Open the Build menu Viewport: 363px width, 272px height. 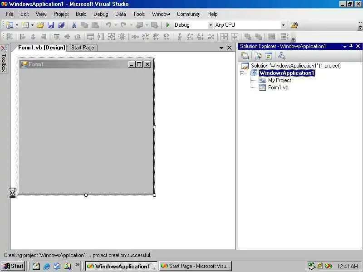(x=81, y=14)
